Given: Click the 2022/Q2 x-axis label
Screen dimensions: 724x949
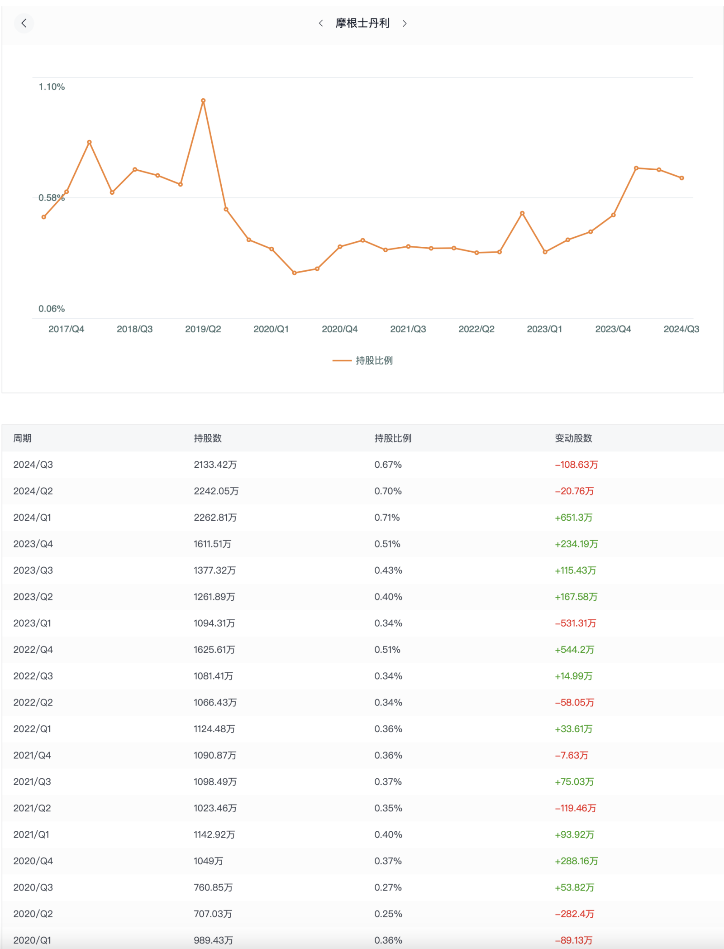Looking at the screenshot, I should tap(476, 329).
